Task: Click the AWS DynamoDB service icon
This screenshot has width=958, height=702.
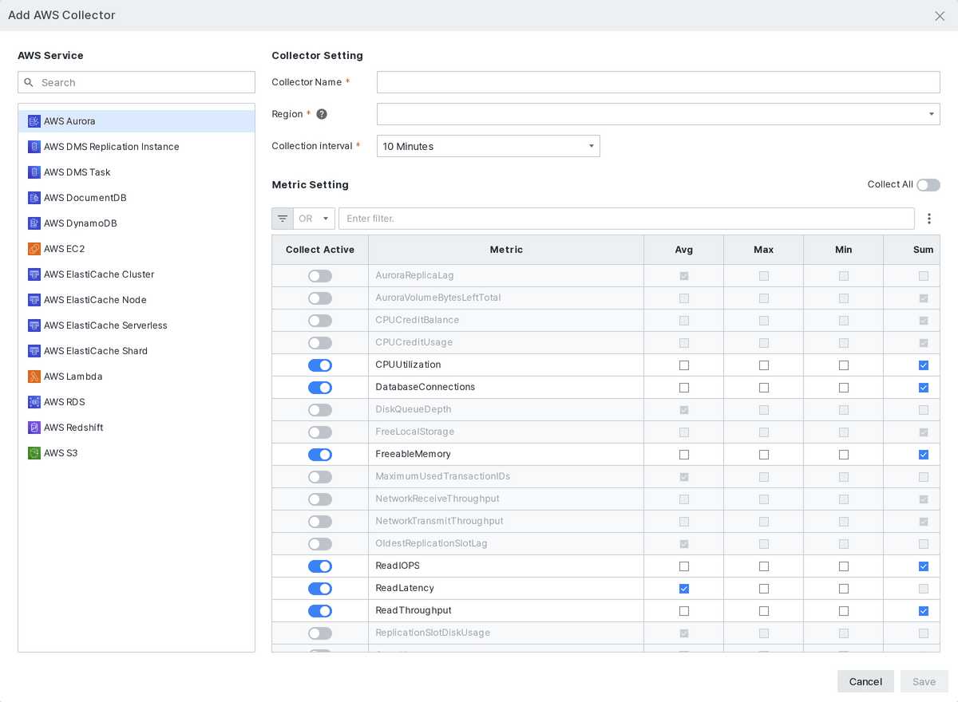Action: pyautogui.click(x=34, y=223)
